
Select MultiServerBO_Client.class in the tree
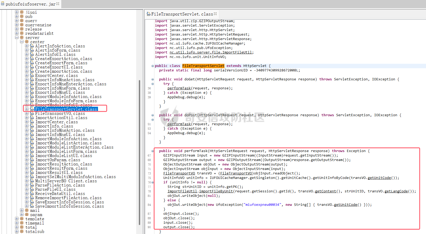click(x=66, y=181)
